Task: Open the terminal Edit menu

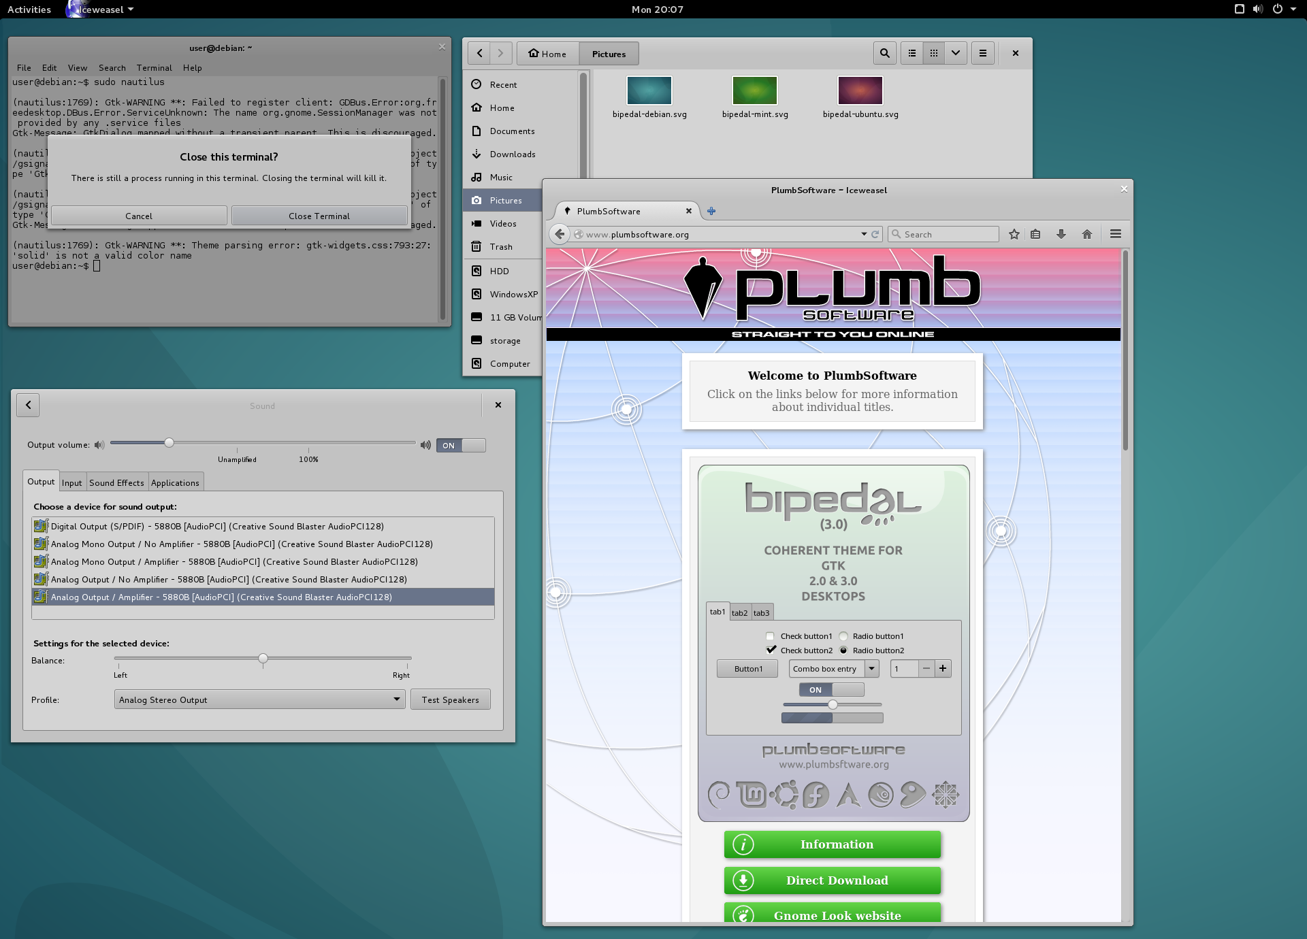Action: pos(49,67)
